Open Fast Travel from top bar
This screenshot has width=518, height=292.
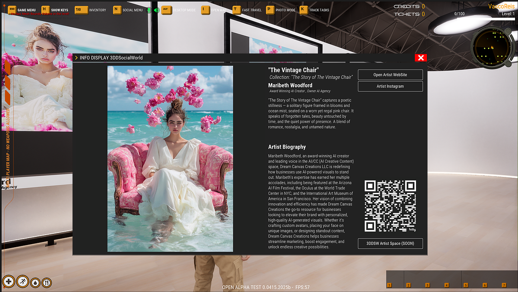[237, 10]
